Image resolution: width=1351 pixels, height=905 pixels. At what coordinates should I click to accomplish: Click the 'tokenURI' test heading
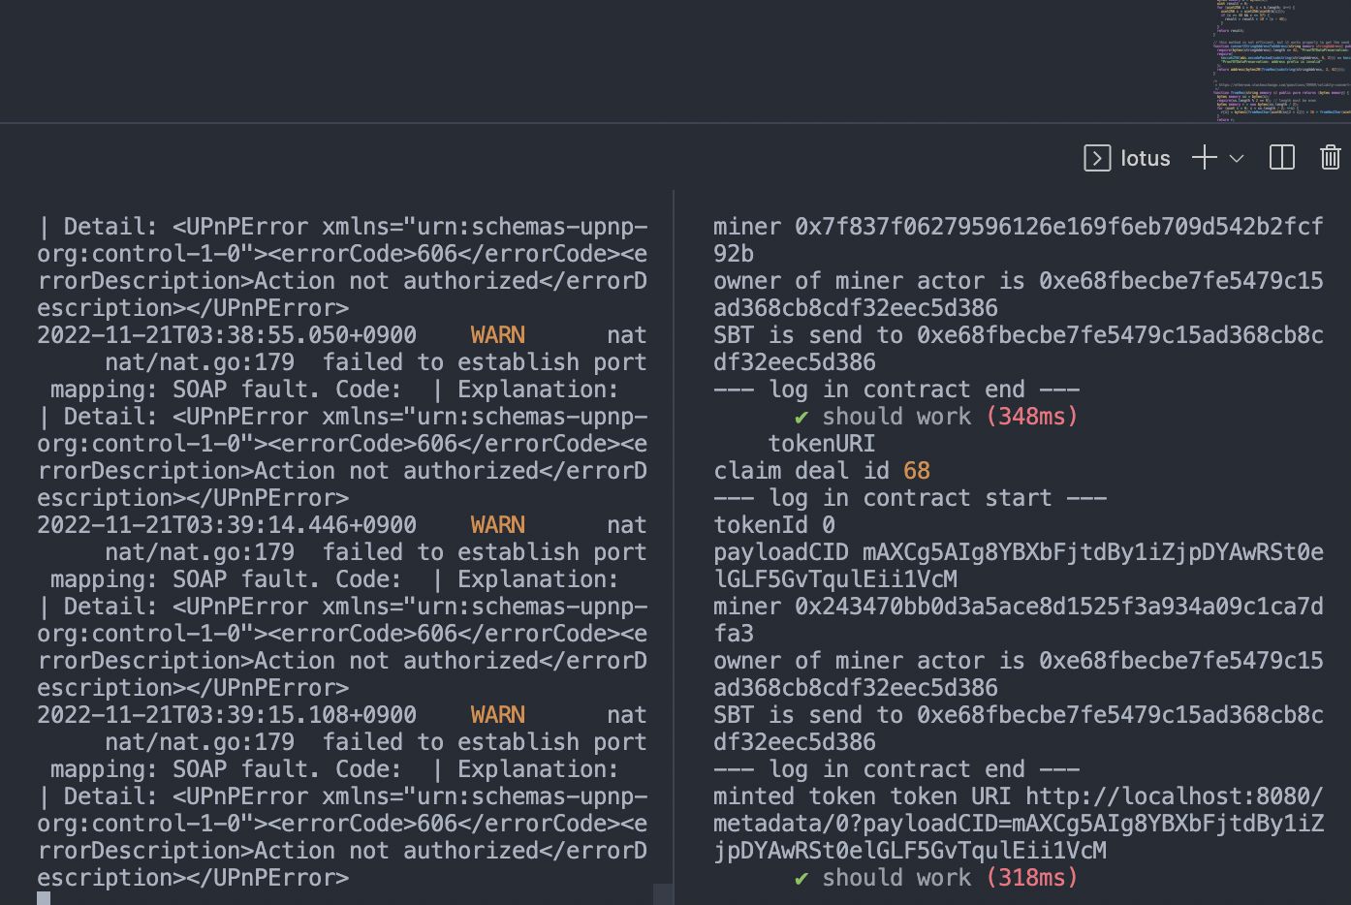(x=822, y=444)
